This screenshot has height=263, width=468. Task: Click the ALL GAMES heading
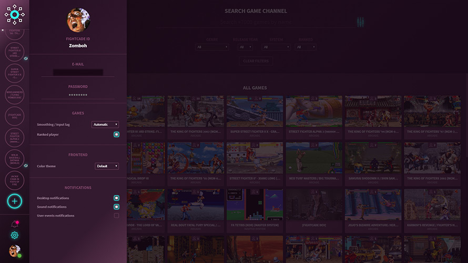(x=255, y=88)
